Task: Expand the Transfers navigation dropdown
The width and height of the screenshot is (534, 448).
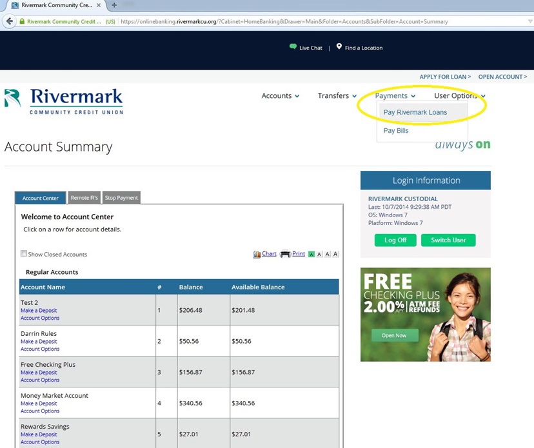Action: click(x=337, y=95)
